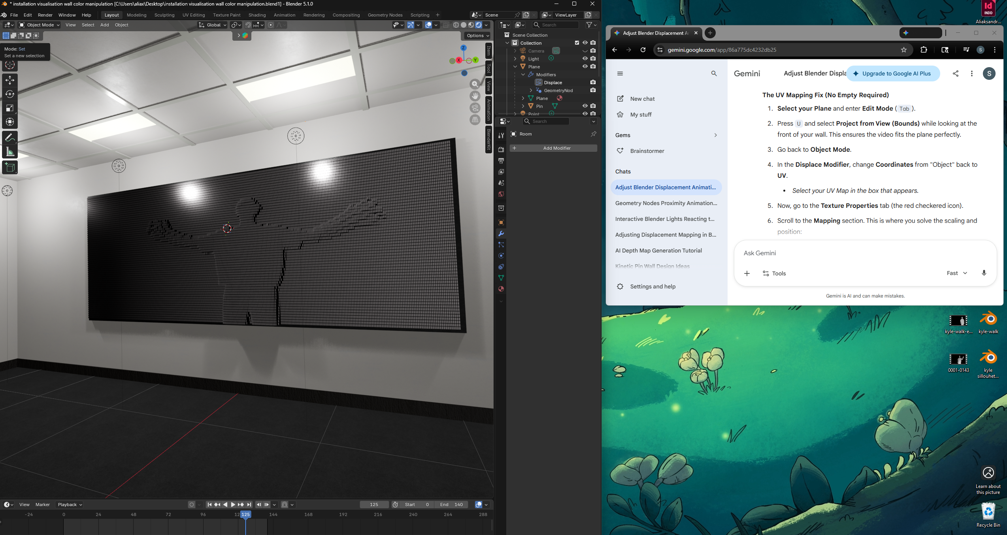This screenshot has height=535, width=1007.
Task: Expand the Camera item in outliner
Action: [x=515, y=51]
